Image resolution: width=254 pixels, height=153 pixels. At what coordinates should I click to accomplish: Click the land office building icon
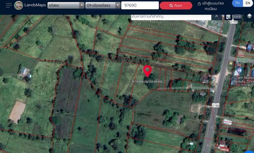[228, 17]
